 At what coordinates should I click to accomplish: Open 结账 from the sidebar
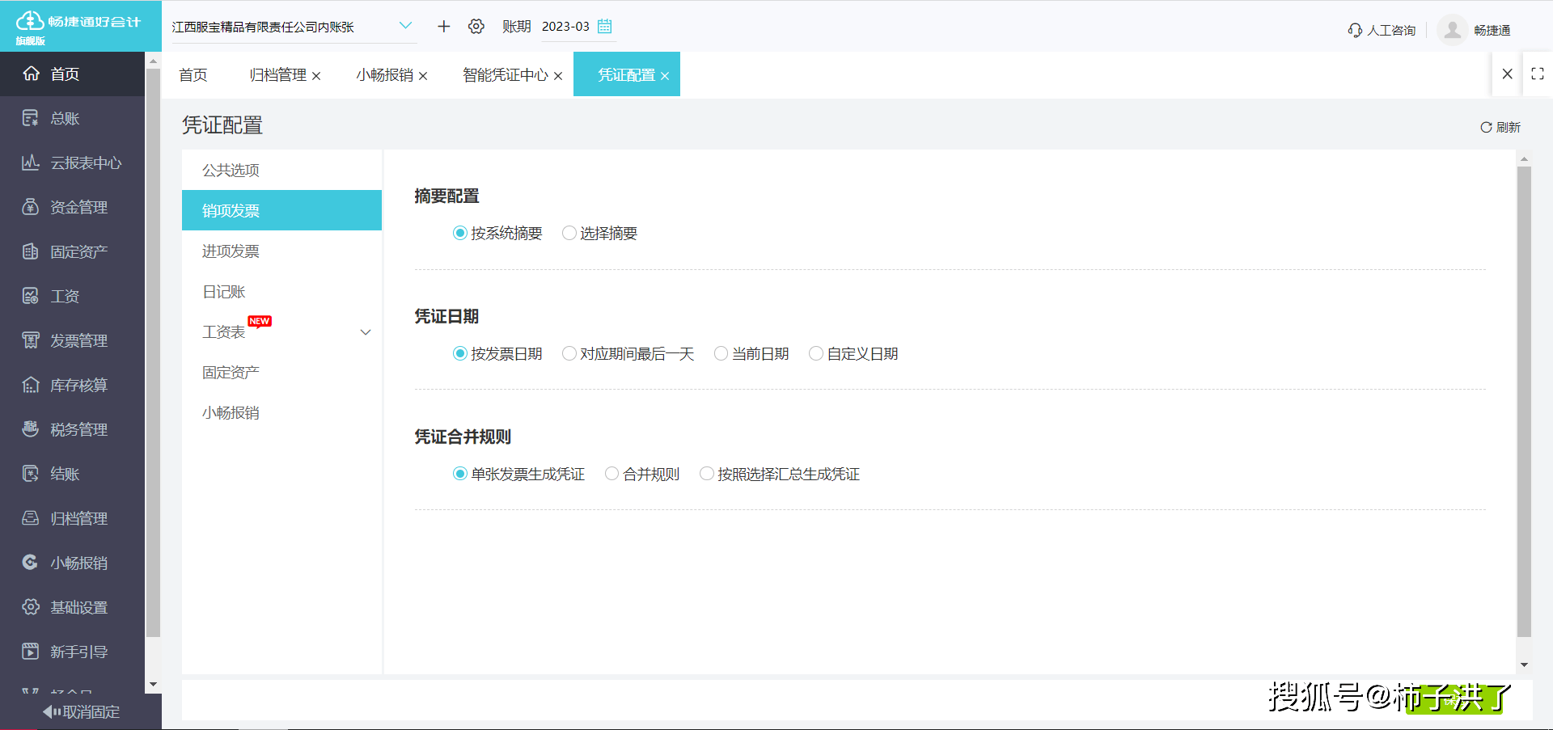[73, 473]
